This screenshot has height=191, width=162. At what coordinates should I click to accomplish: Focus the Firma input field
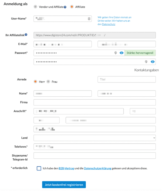95,102
